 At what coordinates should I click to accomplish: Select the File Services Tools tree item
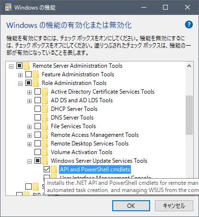click(x=73, y=126)
